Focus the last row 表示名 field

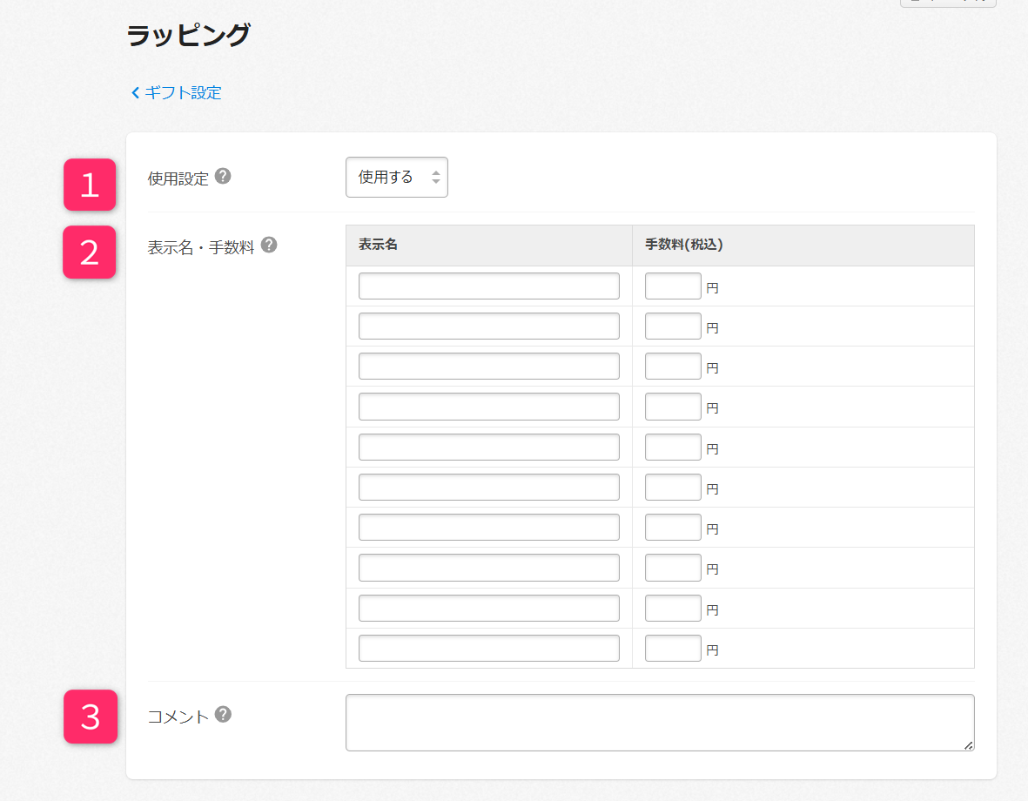click(488, 649)
